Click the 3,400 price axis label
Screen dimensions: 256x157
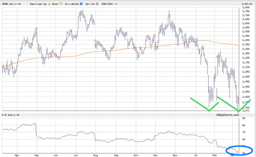pyautogui.click(x=246, y=40)
